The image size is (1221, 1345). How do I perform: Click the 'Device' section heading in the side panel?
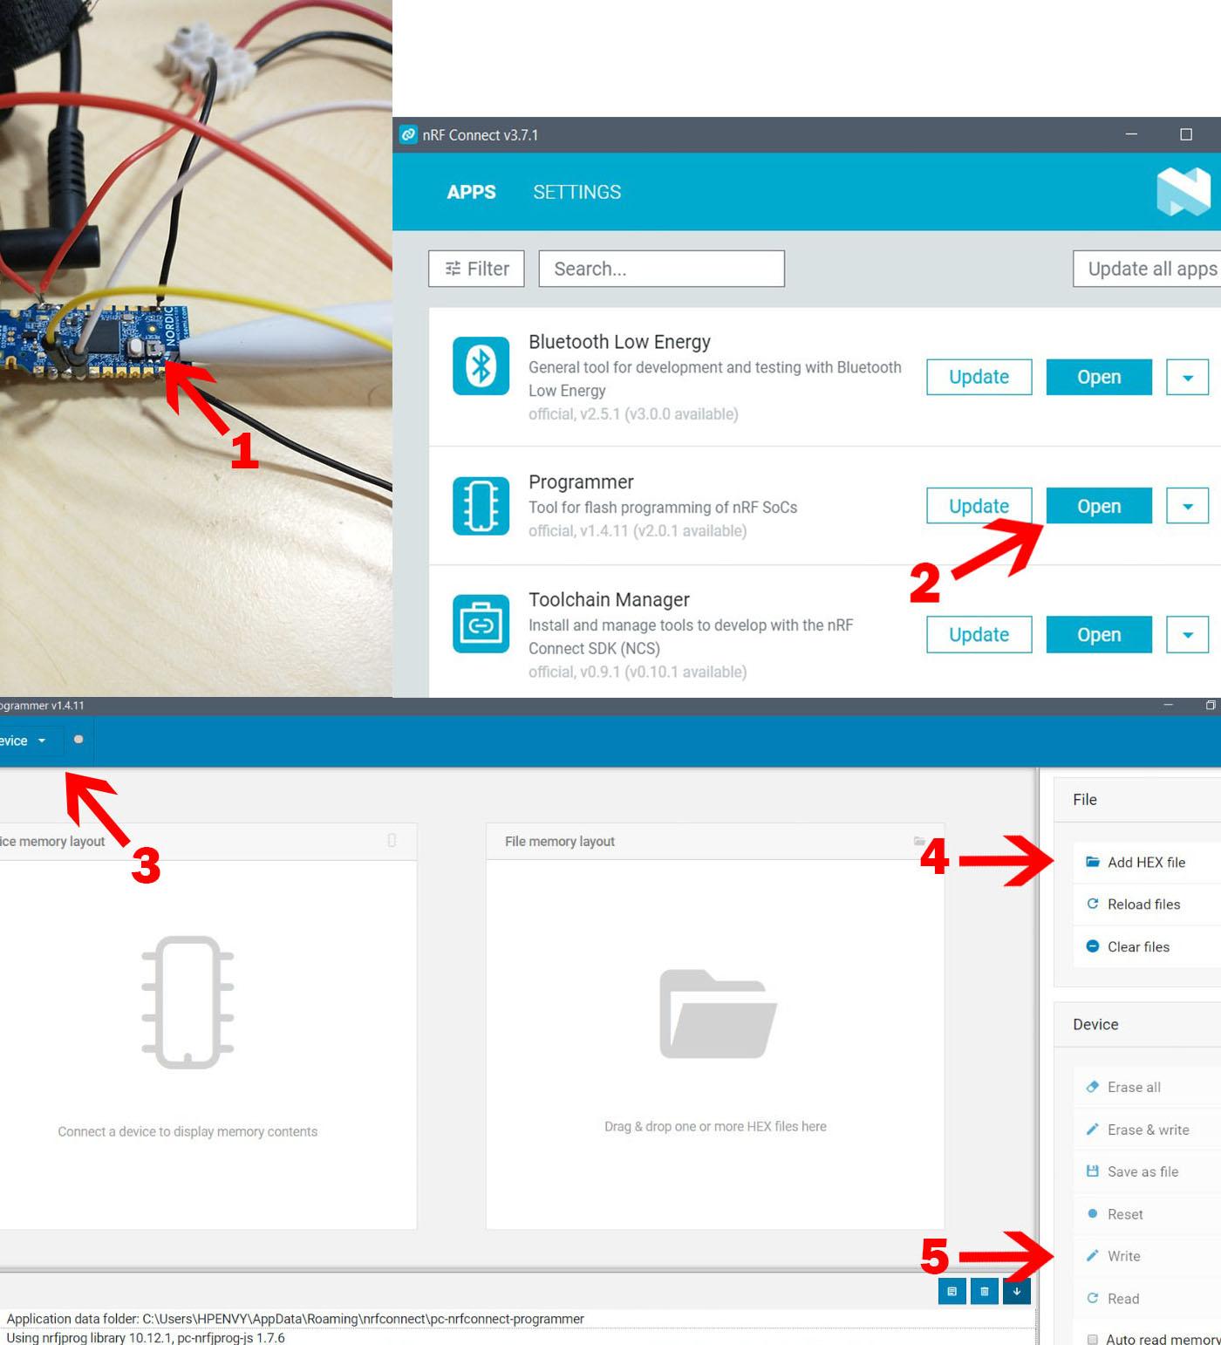(1095, 1024)
